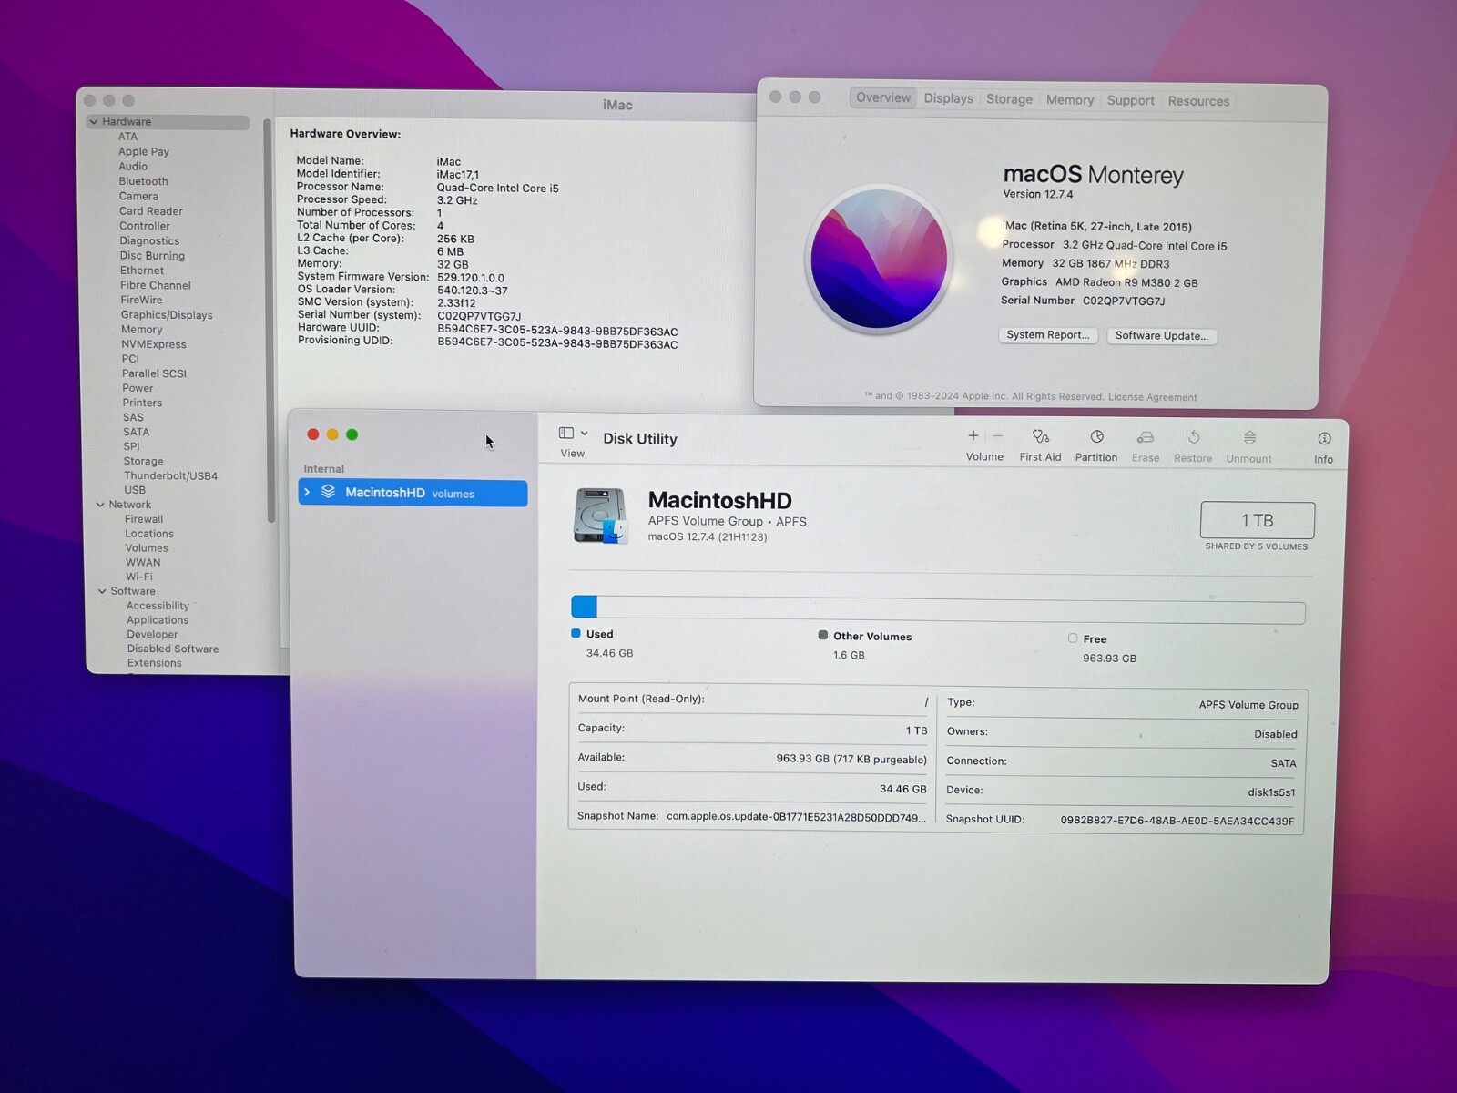Click the Restore icon in Disk Utility
Screen dimensions: 1457x1093
[1194, 438]
